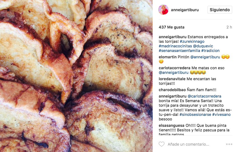This screenshot has width=238, height=152.
Task: Open the #madrinacocinitas hashtag link
Action: coord(175,46)
